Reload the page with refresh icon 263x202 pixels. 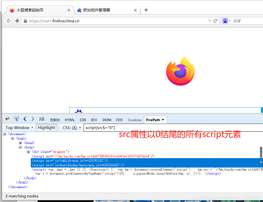click(x=215, y=21)
